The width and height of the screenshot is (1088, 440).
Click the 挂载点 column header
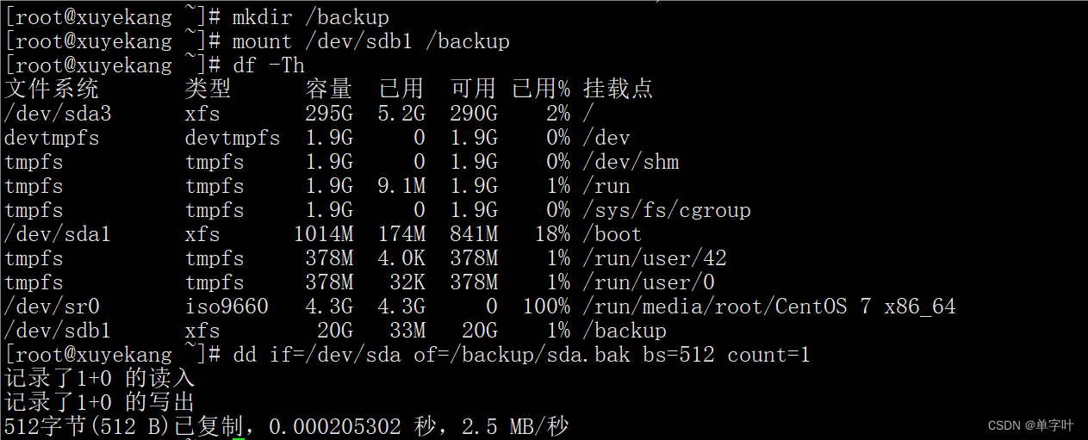(x=618, y=89)
